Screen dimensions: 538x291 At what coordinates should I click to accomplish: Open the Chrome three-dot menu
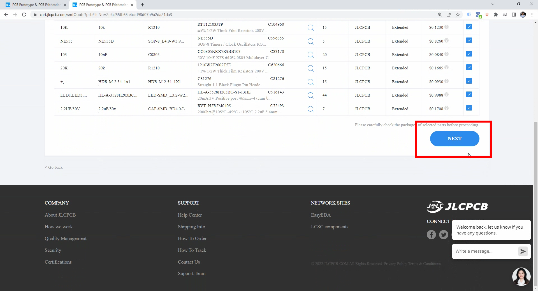coord(532,15)
